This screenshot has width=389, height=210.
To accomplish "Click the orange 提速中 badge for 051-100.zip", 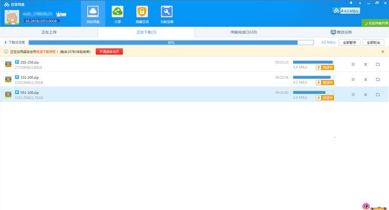I will [x=325, y=97].
